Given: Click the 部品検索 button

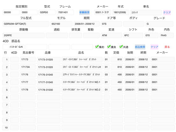Looking at the screenshot, I should pyautogui.click(x=140, y=47).
